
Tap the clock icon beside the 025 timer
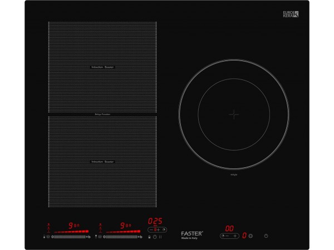(x=164, y=230)
